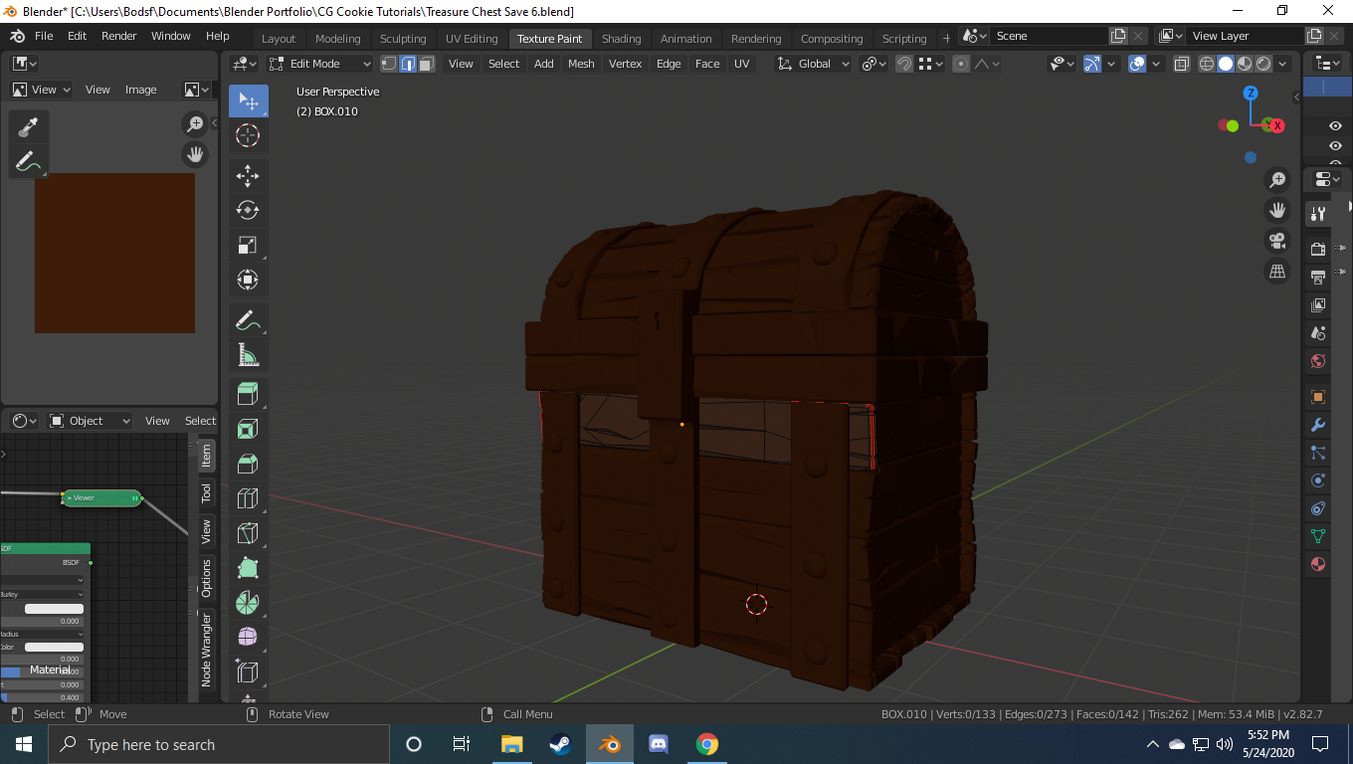Viewport: 1353px width, 764px height.
Task: Enable vertex select mode
Action: click(x=389, y=64)
